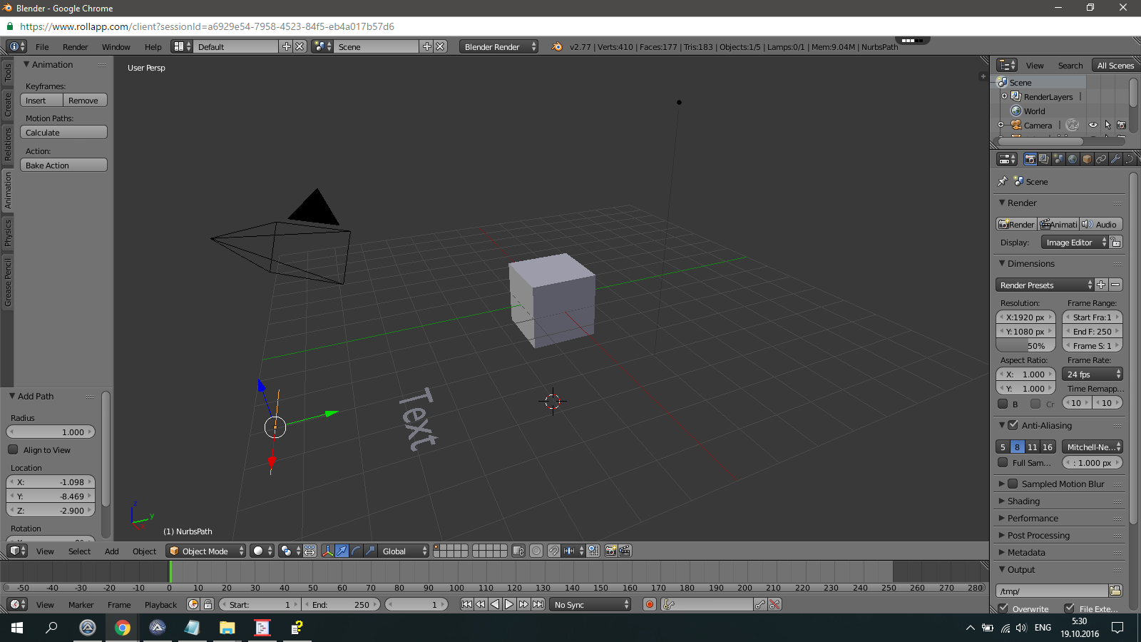The width and height of the screenshot is (1141, 642).
Task: Expand the Shading panel
Action: pos(1023,501)
